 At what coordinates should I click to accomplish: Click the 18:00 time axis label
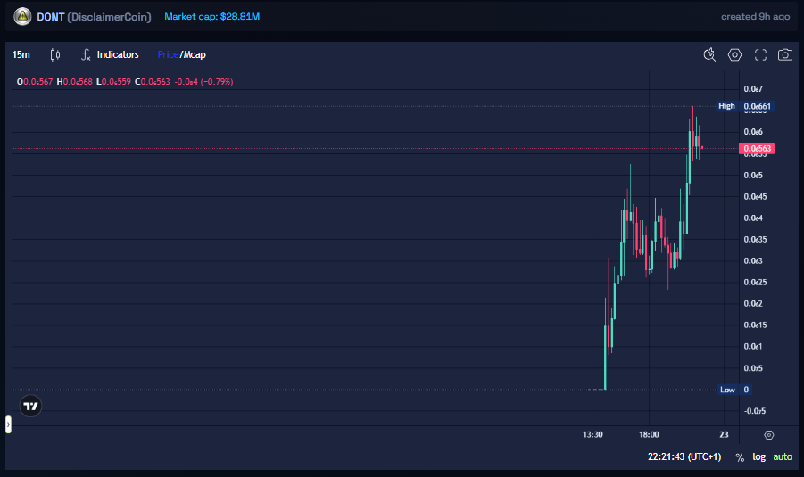coord(649,434)
